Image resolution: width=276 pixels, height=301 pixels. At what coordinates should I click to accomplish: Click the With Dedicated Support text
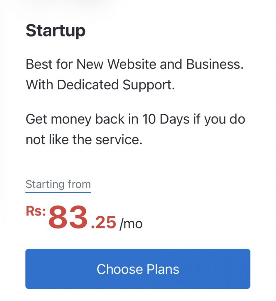coord(100,85)
